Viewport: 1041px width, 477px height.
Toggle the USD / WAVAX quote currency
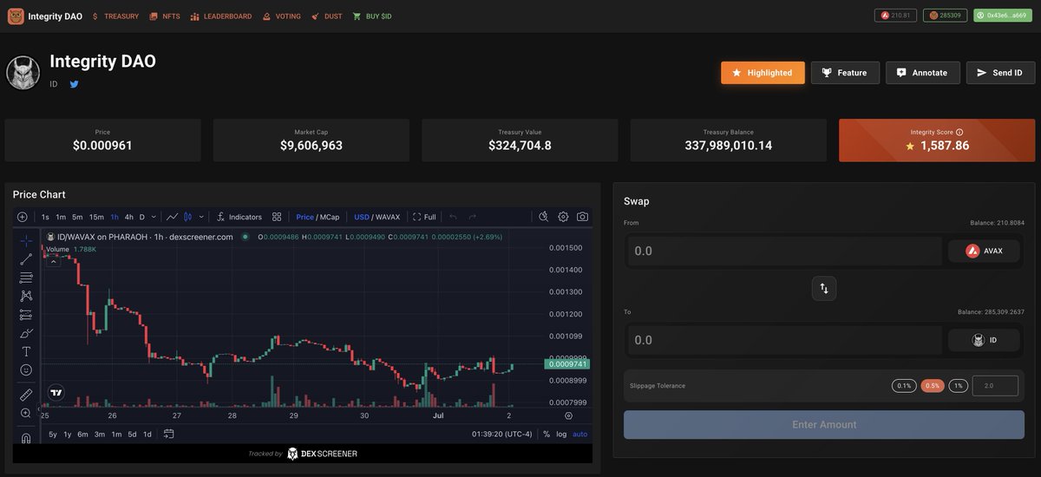coord(377,217)
